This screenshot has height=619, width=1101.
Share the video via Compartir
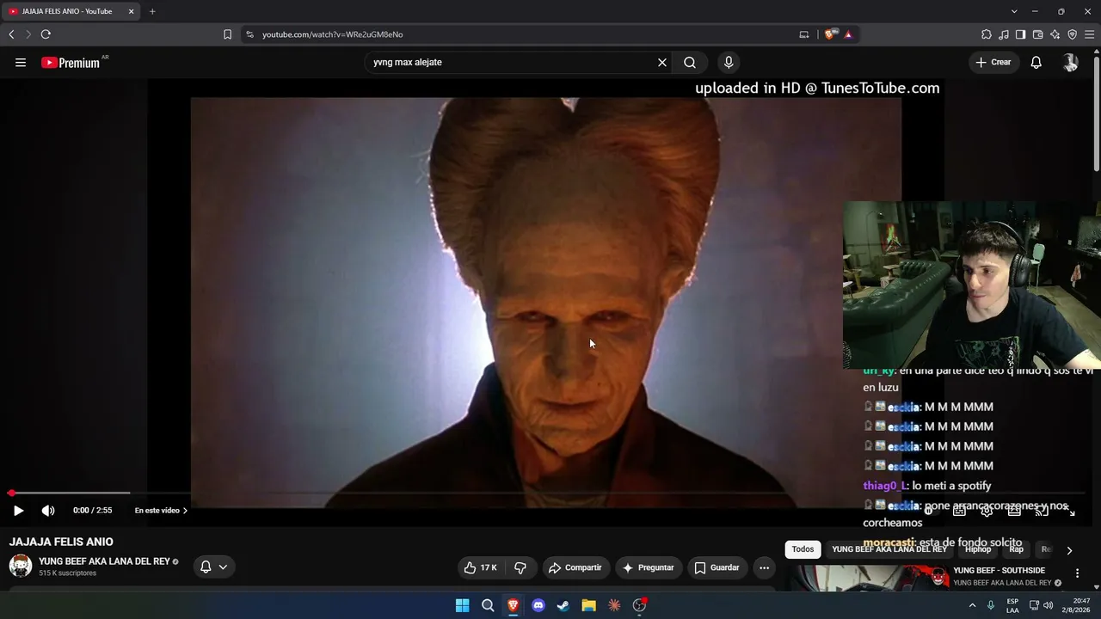pos(575,567)
